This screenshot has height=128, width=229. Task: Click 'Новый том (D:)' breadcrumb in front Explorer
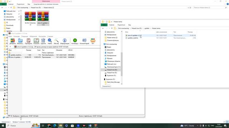(137, 28)
